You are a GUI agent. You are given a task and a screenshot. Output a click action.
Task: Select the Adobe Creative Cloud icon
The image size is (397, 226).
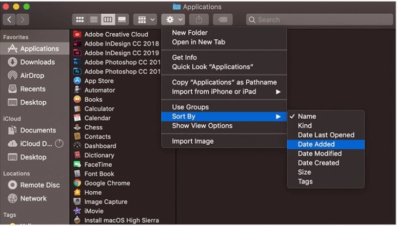[77, 34]
